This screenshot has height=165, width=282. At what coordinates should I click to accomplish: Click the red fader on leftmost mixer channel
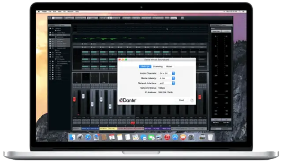[74, 99]
